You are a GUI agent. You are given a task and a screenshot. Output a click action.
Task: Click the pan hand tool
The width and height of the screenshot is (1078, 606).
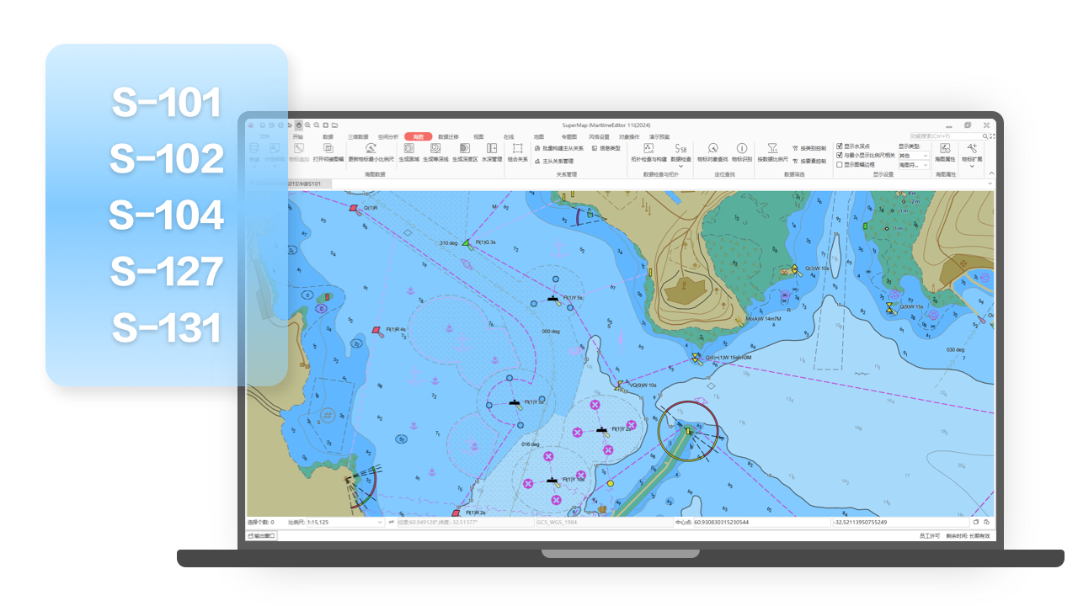298,125
